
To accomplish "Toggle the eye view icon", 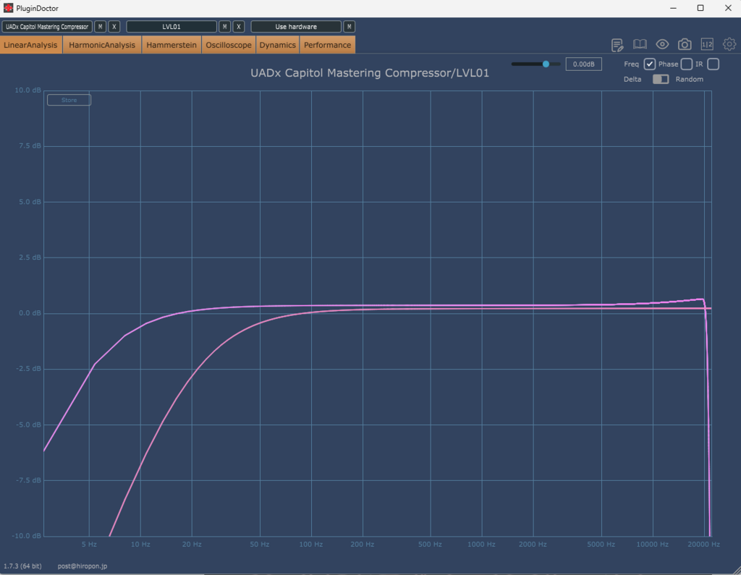I will [662, 44].
